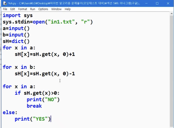Click the 'else:' keyword line
Screen dimensions: 174x128
tap(10, 112)
